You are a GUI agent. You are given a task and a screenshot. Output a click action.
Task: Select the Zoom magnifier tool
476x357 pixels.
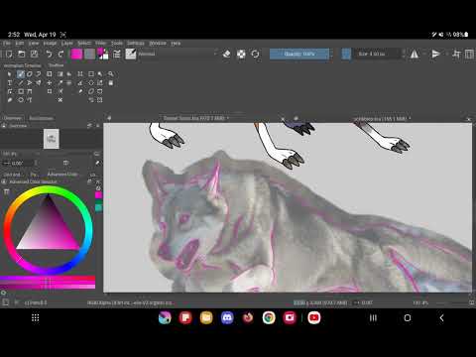[111, 74]
